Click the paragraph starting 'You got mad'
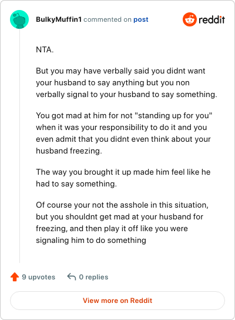This screenshot has width=235, height=320. [124, 133]
